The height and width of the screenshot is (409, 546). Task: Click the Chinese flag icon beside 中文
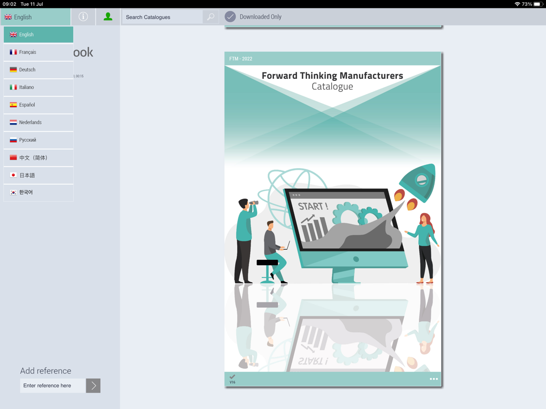13,158
